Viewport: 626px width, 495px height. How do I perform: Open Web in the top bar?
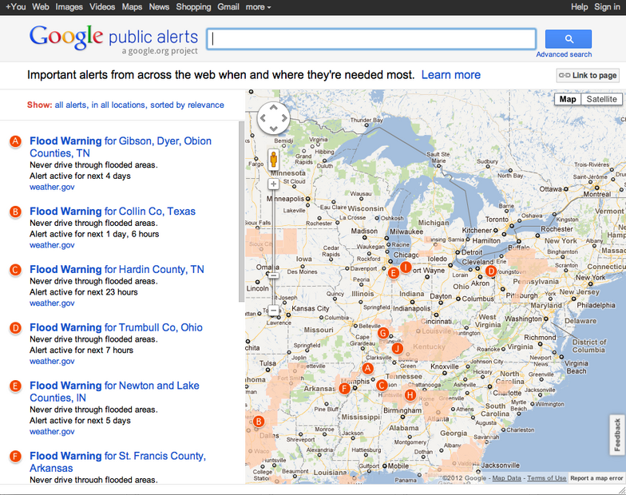click(x=40, y=6)
